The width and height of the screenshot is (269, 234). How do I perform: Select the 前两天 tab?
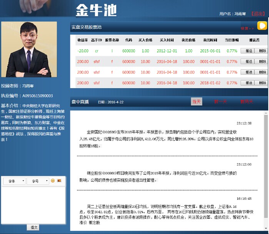tap(247, 102)
